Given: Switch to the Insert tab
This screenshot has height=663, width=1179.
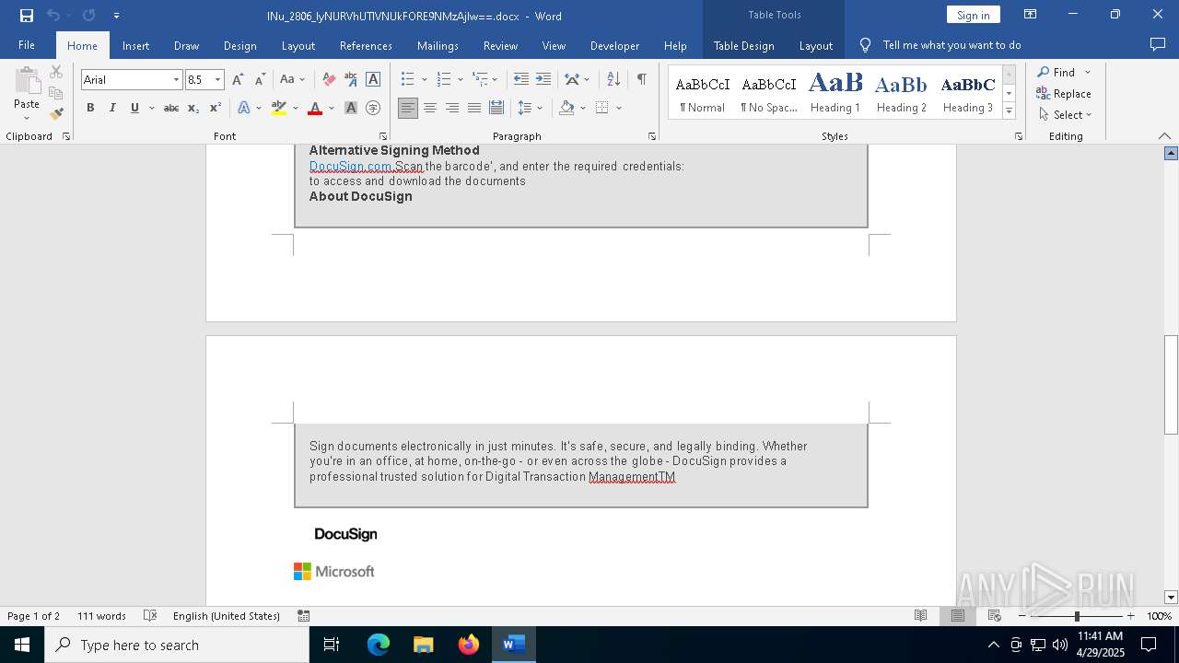Looking at the screenshot, I should [x=135, y=45].
